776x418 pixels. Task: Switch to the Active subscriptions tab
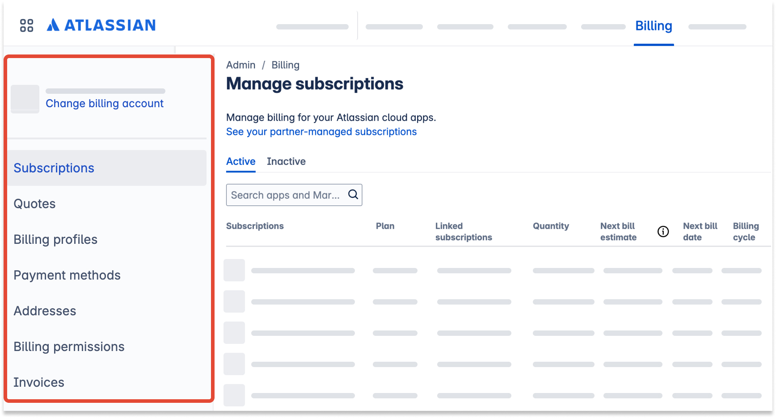(x=241, y=161)
